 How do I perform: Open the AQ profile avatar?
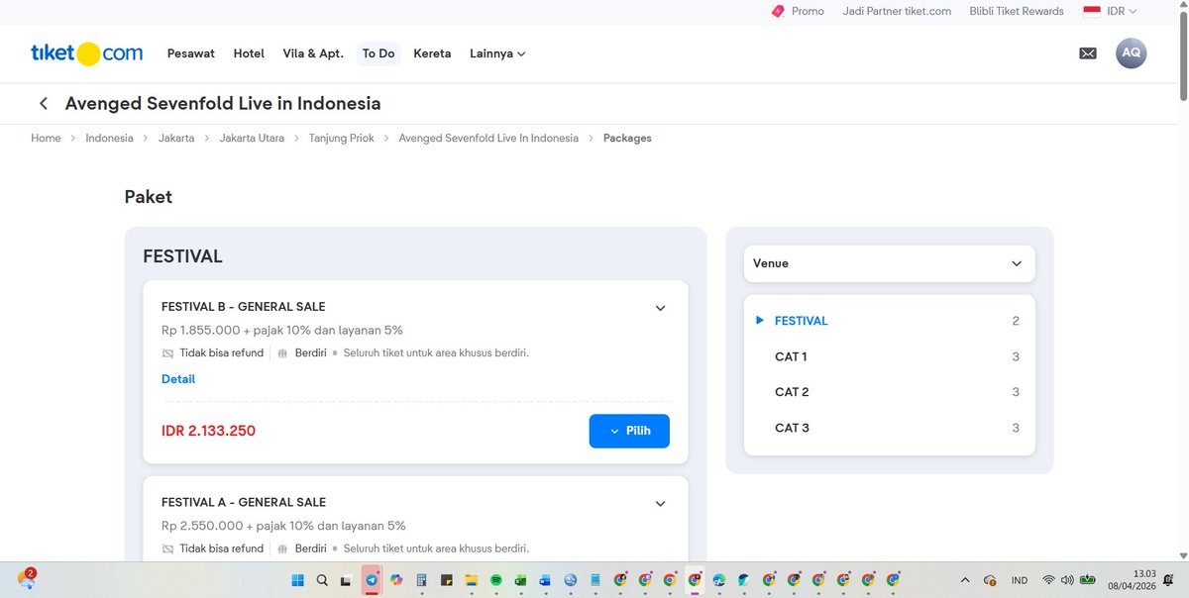1131,52
